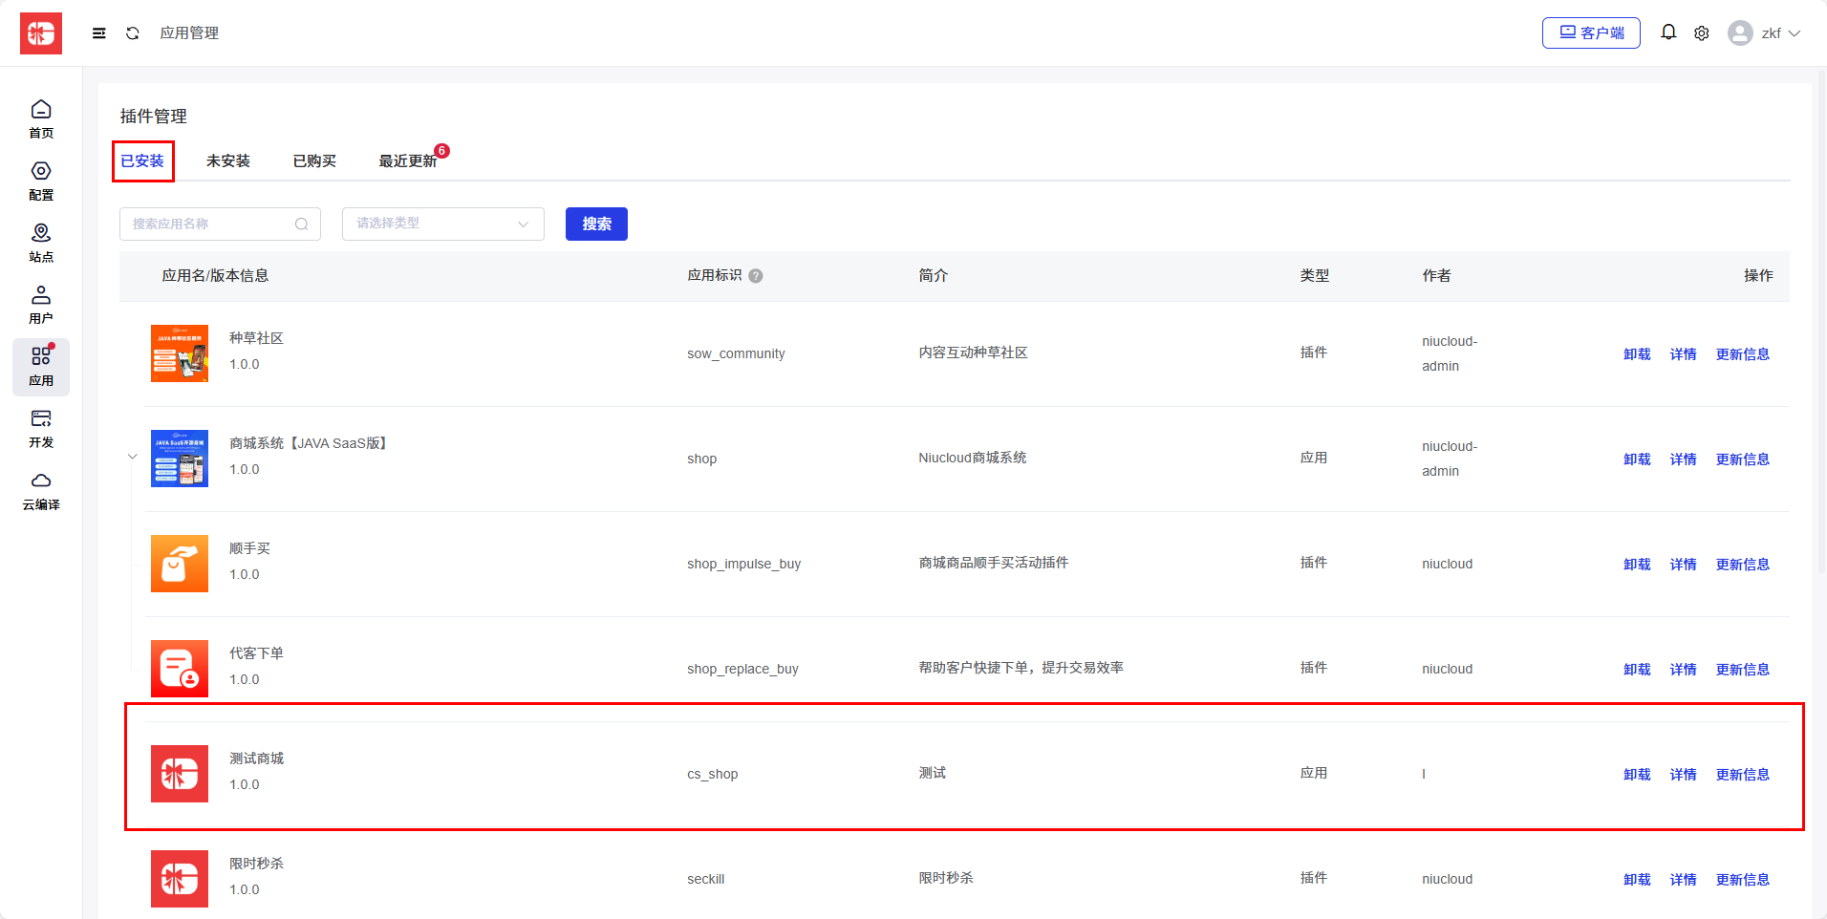1827x919 pixels.
Task: Click the refresh icon in top bar
Action: 133,33
